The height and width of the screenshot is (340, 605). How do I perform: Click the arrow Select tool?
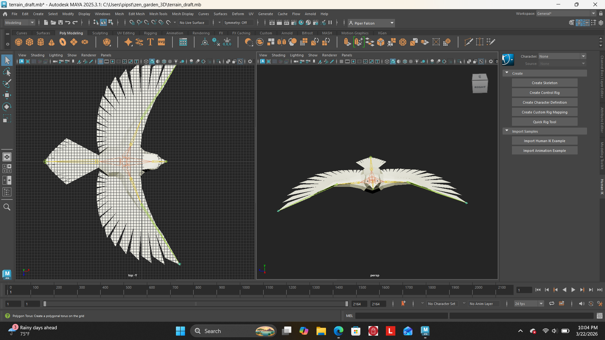point(7,60)
